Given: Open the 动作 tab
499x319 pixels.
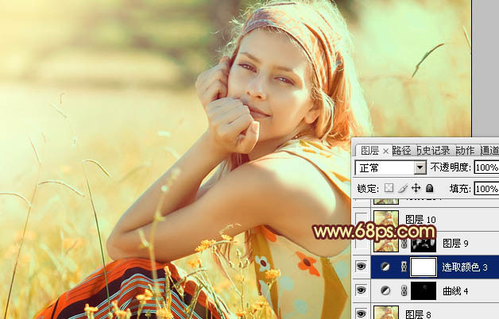Looking at the screenshot, I should pos(466,151).
